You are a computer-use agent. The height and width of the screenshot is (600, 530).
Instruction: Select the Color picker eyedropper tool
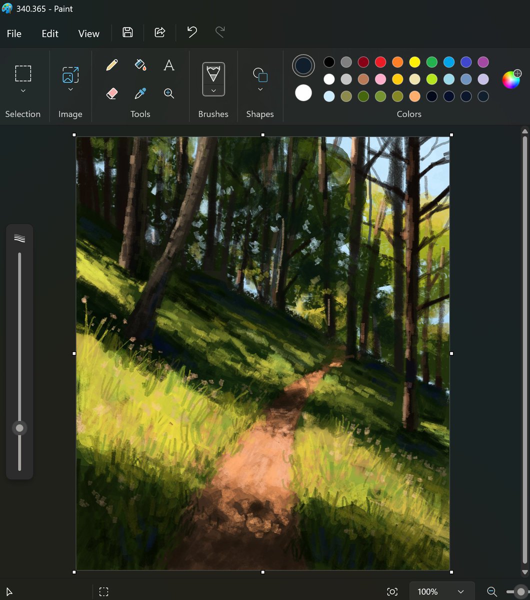pyautogui.click(x=140, y=93)
